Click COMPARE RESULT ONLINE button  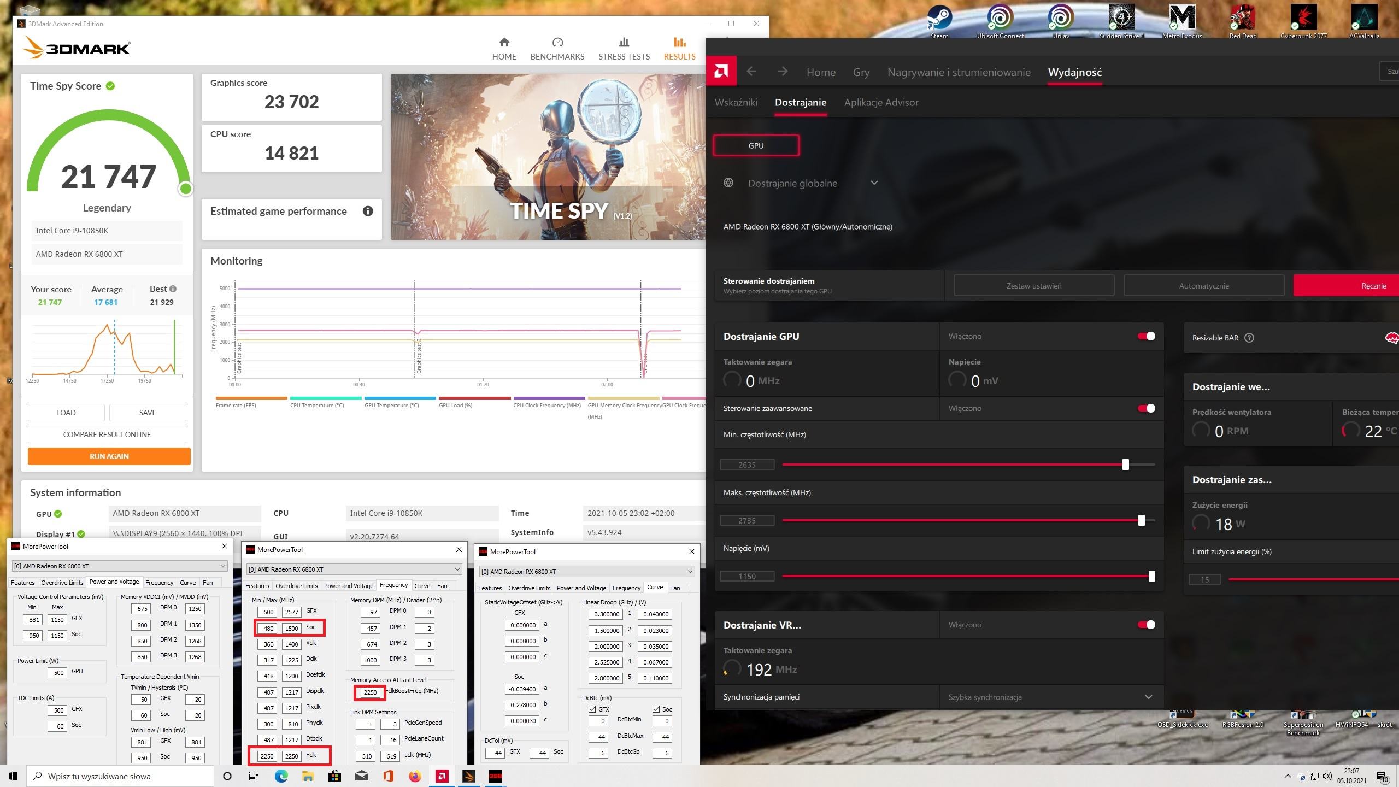tap(107, 434)
